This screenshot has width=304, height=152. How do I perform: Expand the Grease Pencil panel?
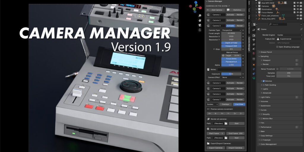tap(280, 52)
